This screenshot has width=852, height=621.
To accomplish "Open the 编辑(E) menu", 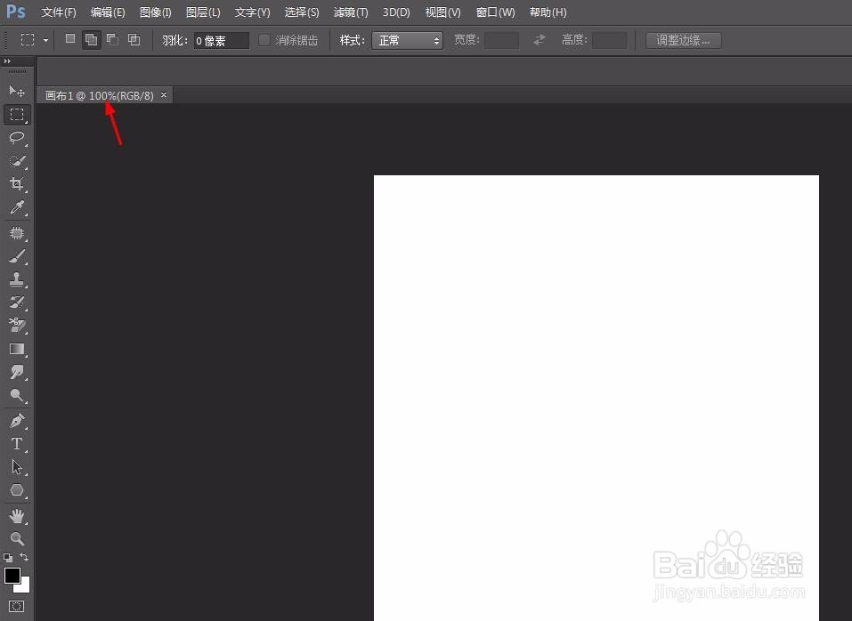I will click(x=108, y=12).
